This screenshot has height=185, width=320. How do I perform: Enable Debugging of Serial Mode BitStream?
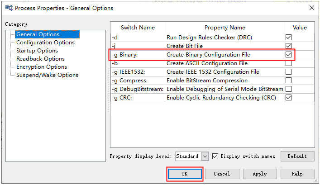(x=288, y=89)
